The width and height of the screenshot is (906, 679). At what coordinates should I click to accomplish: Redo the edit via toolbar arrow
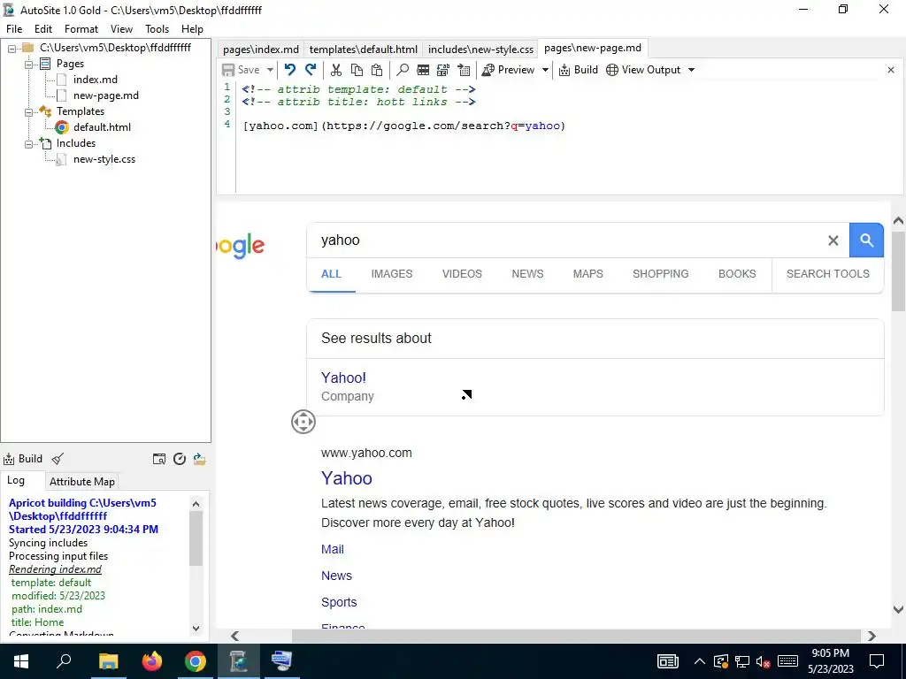point(311,70)
